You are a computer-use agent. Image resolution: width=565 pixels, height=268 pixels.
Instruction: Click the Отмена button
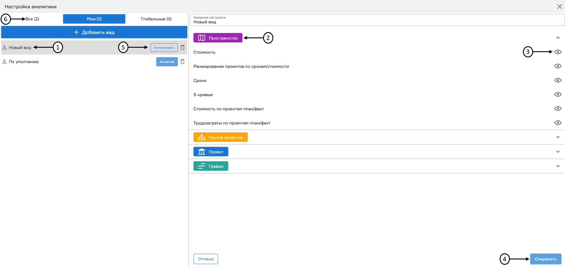coord(206,259)
